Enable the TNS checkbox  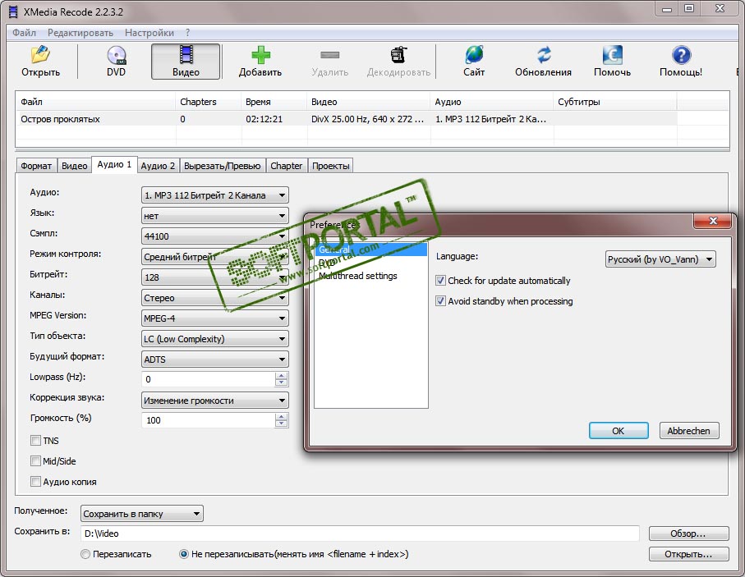[35, 441]
